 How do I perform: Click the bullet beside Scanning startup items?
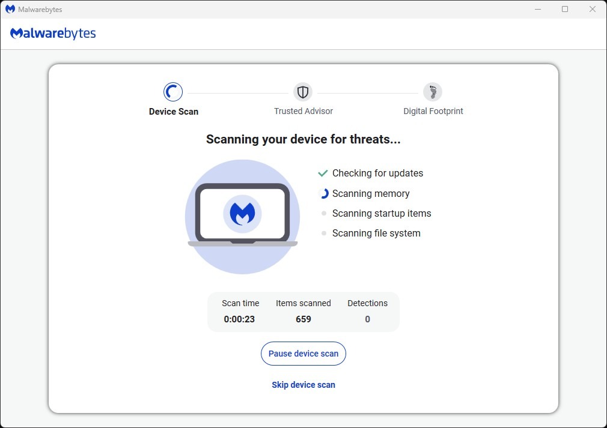coord(324,213)
